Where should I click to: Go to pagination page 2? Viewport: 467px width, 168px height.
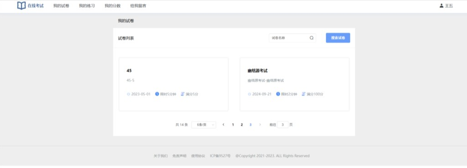click(242, 125)
